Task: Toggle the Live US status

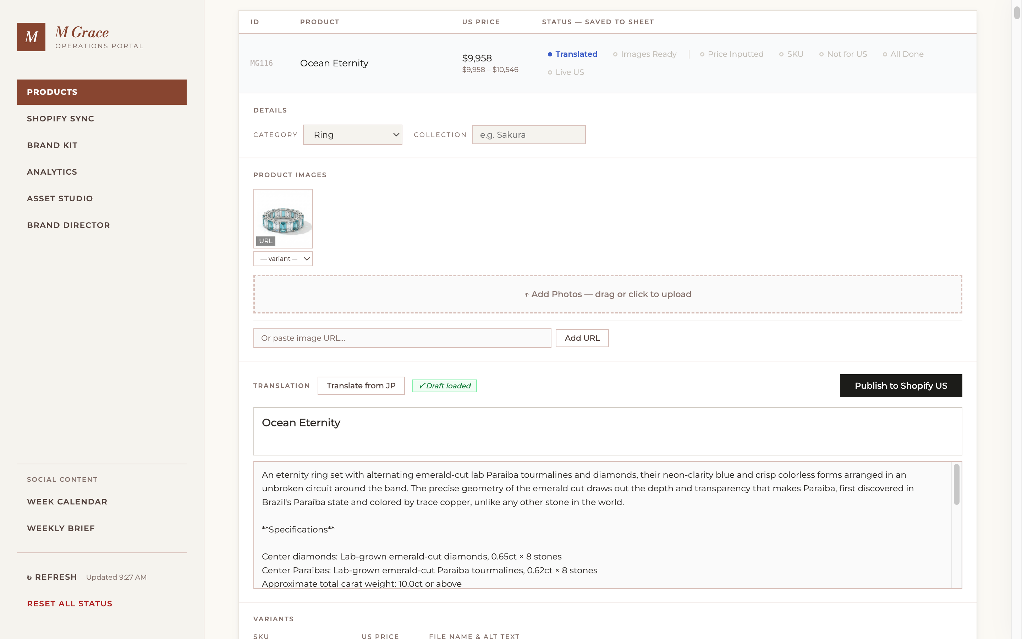Action: point(566,72)
